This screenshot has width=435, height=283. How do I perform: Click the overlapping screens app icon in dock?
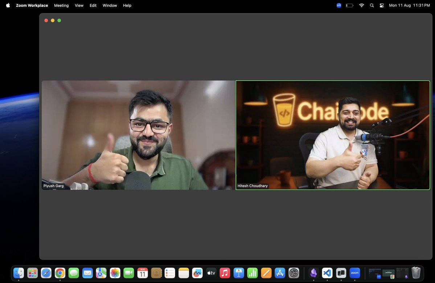click(341, 273)
